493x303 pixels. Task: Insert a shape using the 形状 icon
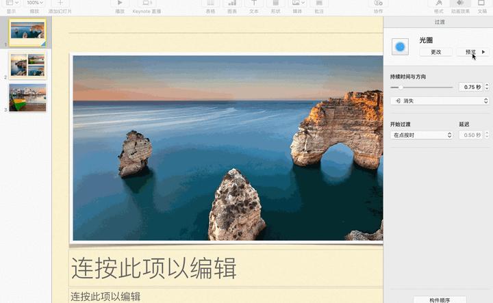275,3
